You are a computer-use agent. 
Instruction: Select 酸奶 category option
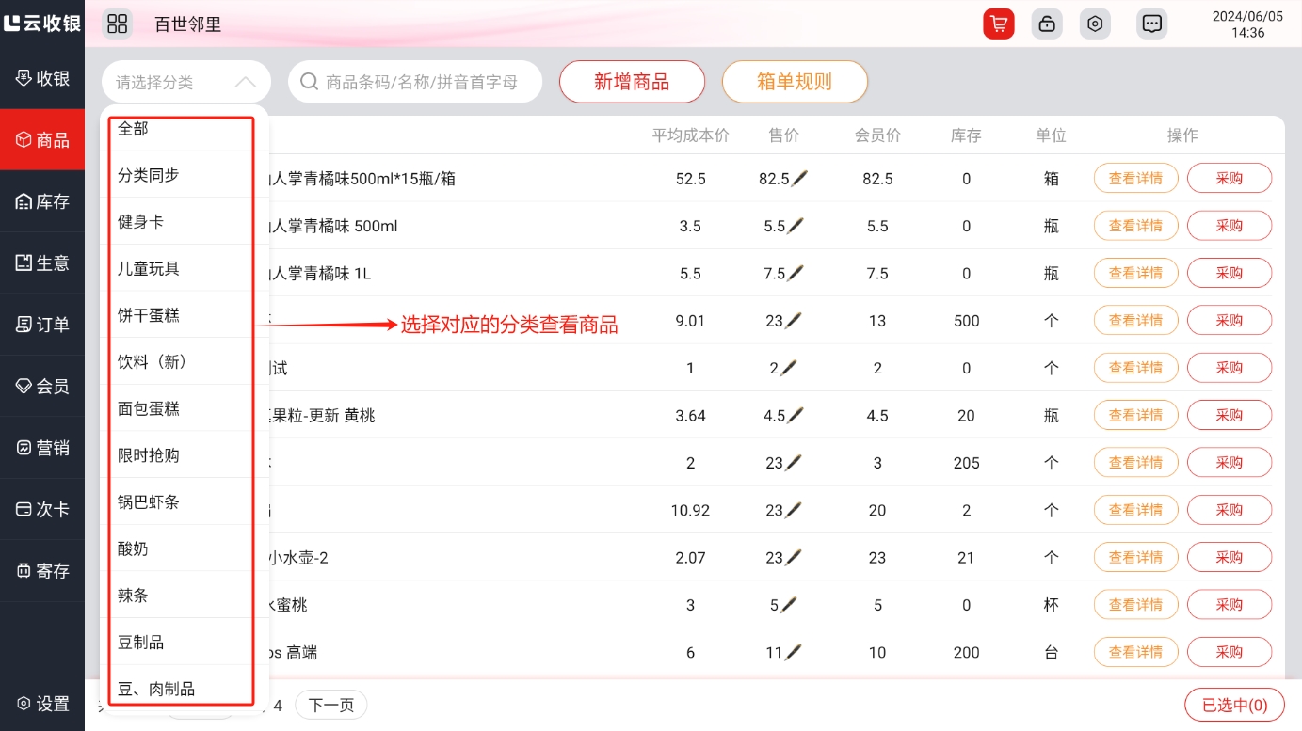133,548
